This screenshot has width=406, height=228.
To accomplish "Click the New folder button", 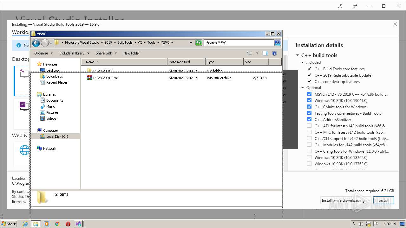I will 132,53.
